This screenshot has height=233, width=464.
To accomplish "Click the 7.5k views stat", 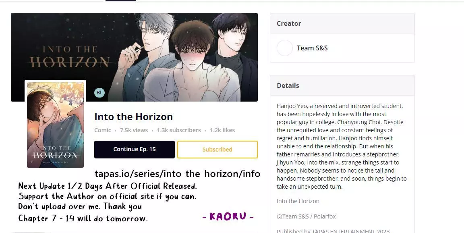I will pyautogui.click(x=134, y=130).
